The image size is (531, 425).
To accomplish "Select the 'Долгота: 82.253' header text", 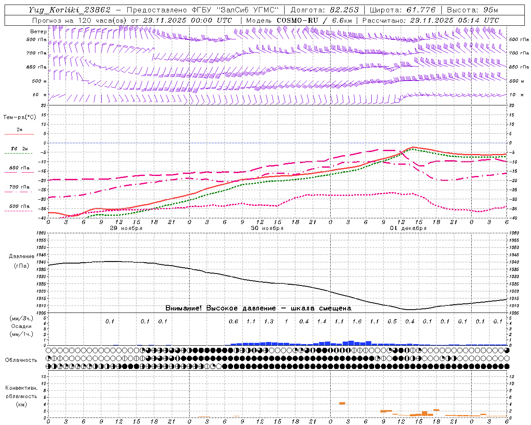I will click(324, 10).
